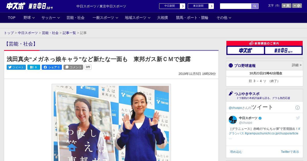The image size is (307, 161).
Task: Click the 巨 3-4 ソ score row
Action: coord(265,81)
